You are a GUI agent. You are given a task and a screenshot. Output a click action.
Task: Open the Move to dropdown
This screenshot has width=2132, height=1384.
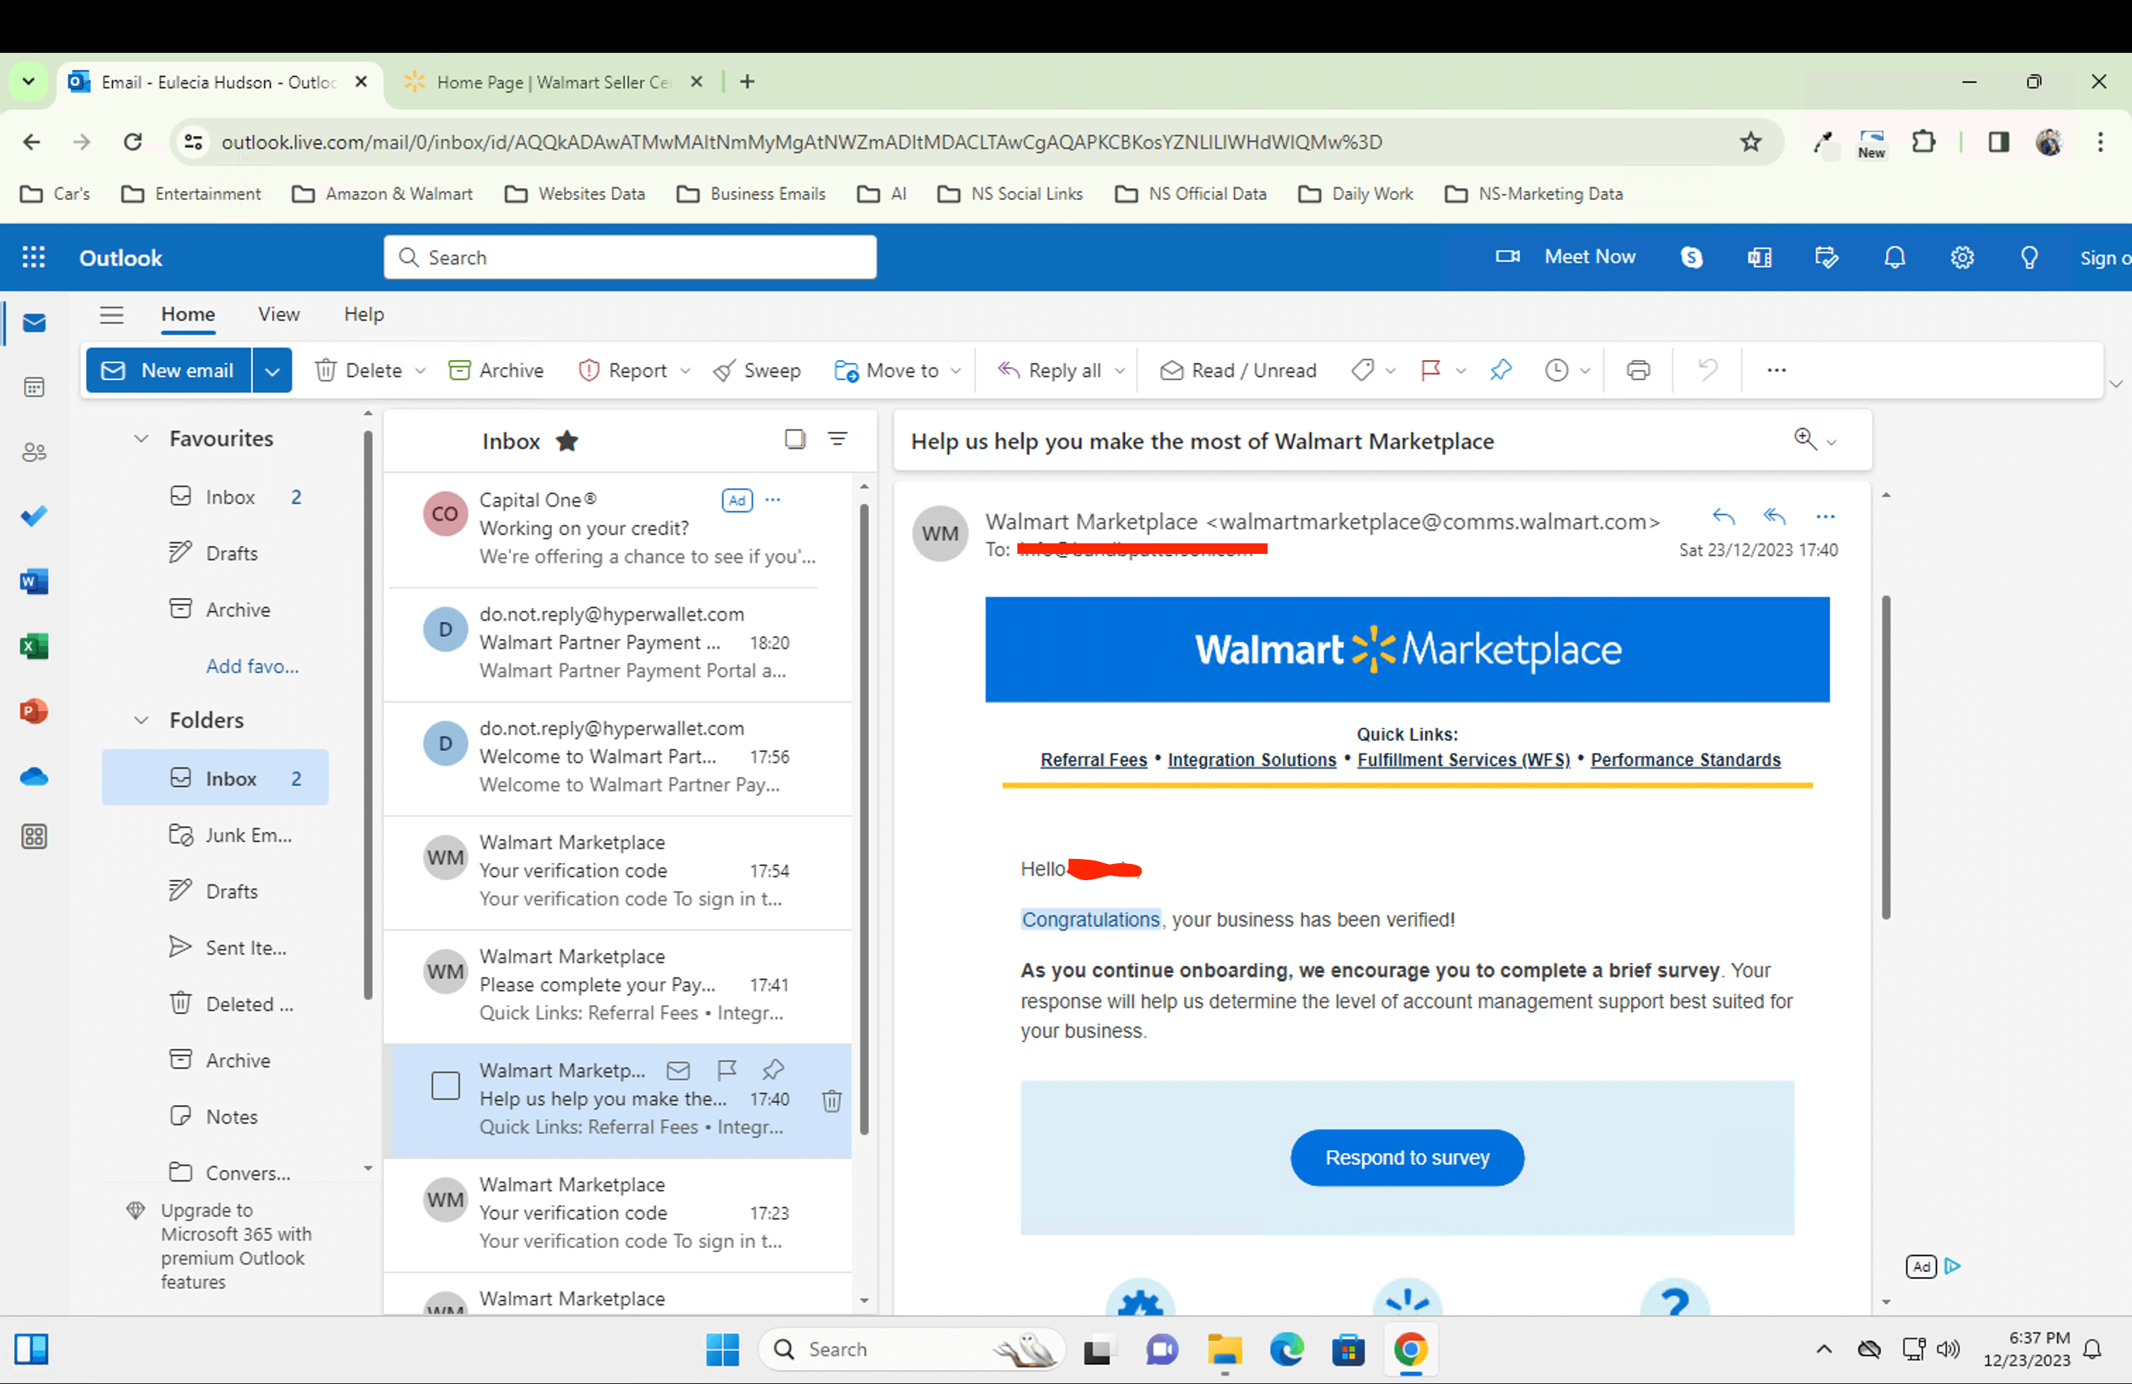897,371
